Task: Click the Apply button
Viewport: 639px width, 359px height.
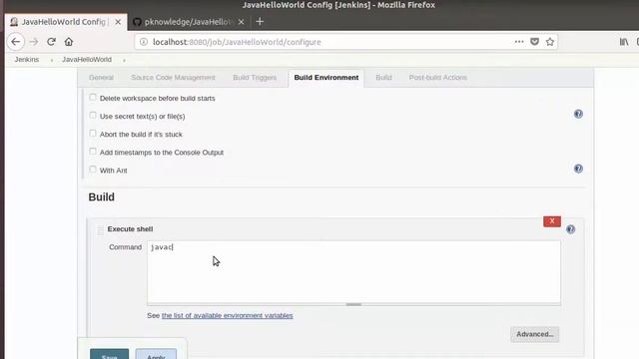Action: click(156, 354)
